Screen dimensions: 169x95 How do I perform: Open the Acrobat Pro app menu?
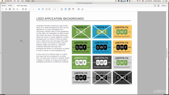(8, 1)
